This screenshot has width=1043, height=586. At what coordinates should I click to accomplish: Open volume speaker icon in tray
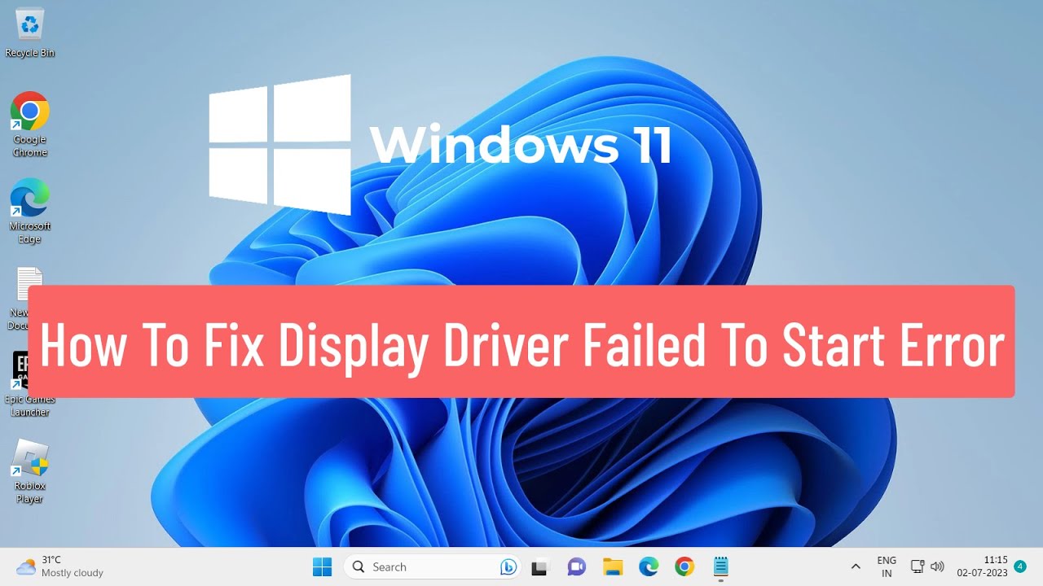937,566
